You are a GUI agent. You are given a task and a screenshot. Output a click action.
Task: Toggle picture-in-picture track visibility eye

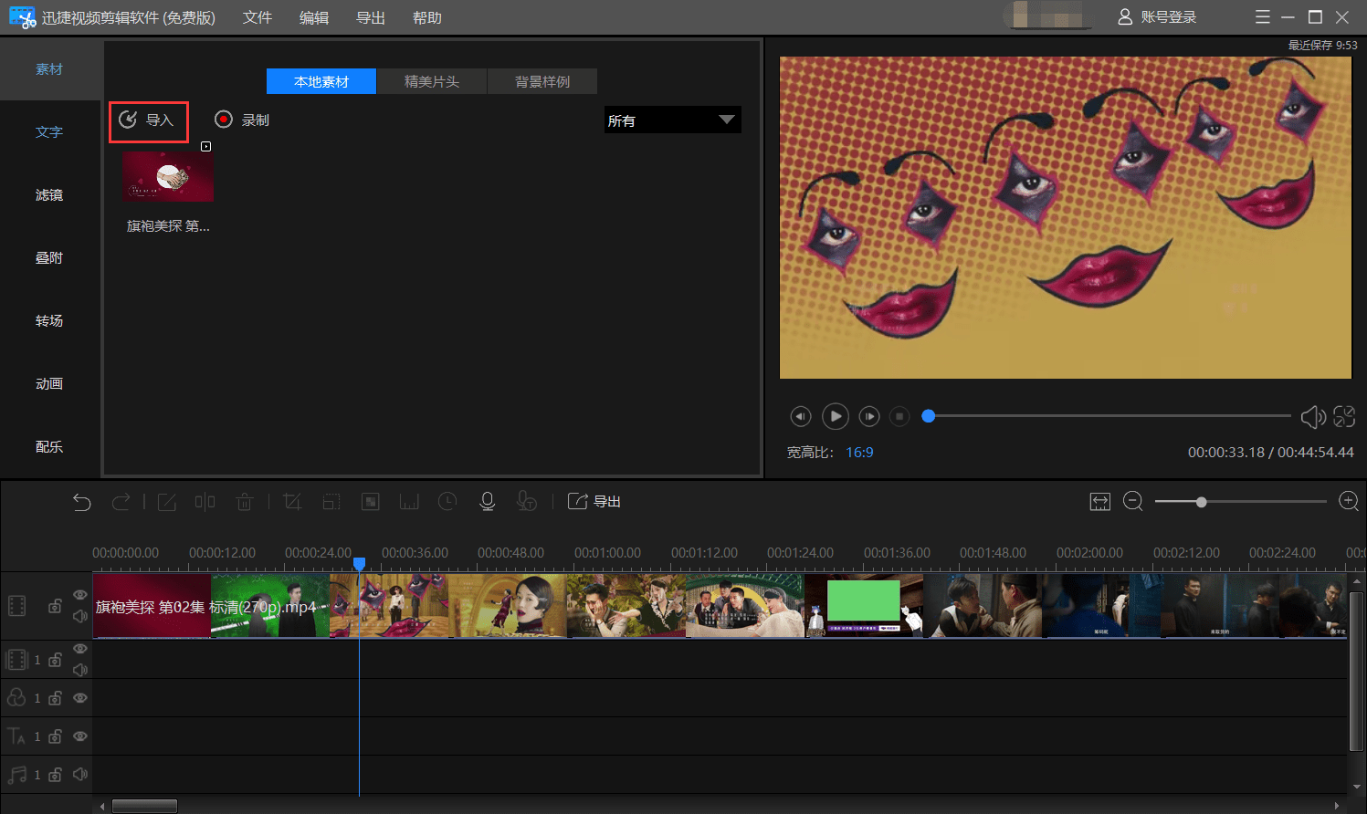[80, 649]
